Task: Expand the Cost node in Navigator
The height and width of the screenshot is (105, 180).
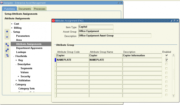Action: [12, 24]
